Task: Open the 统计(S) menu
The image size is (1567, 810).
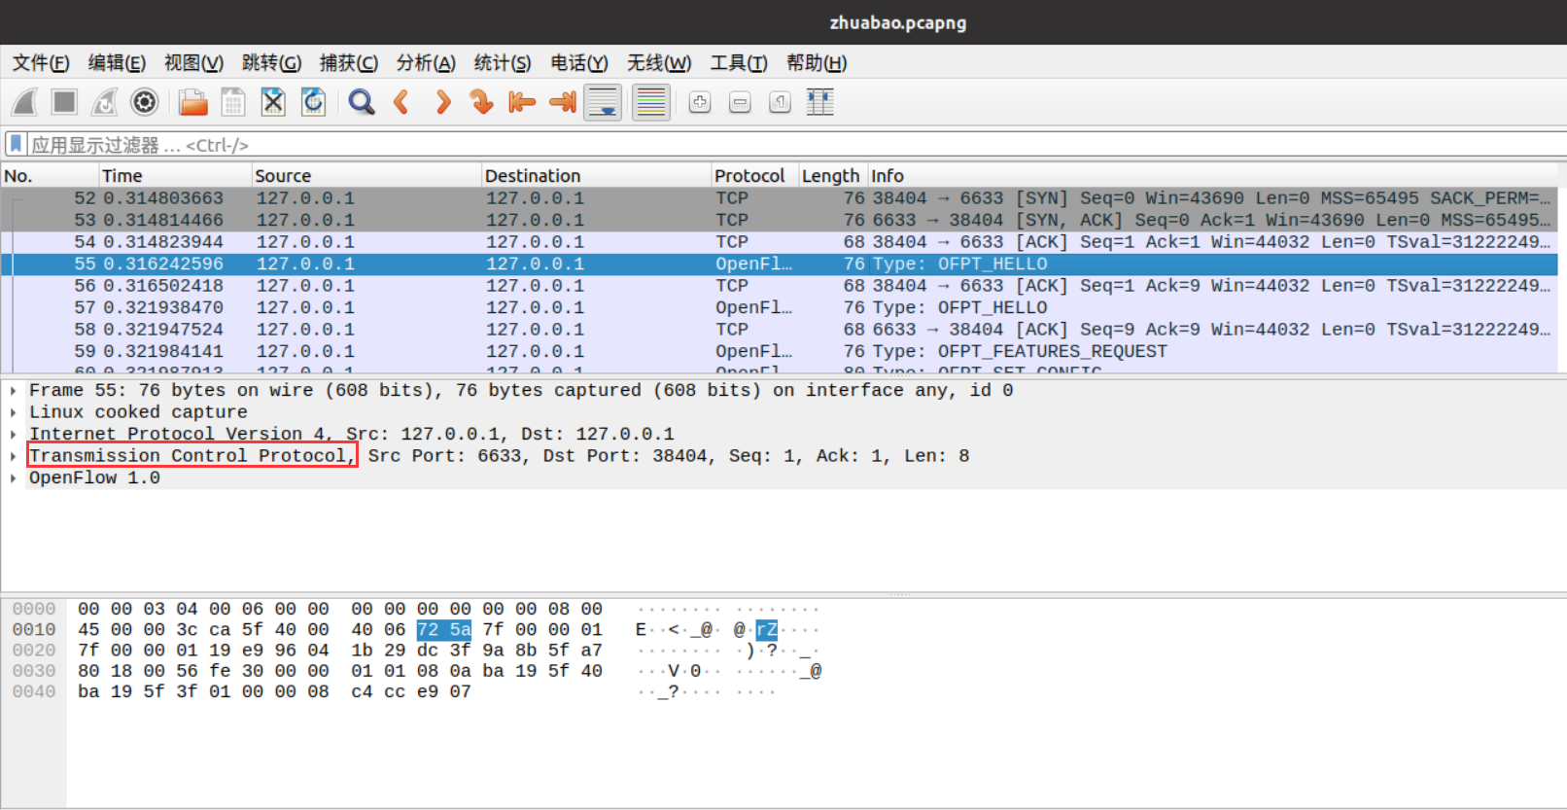Action: pyautogui.click(x=503, y=63)
